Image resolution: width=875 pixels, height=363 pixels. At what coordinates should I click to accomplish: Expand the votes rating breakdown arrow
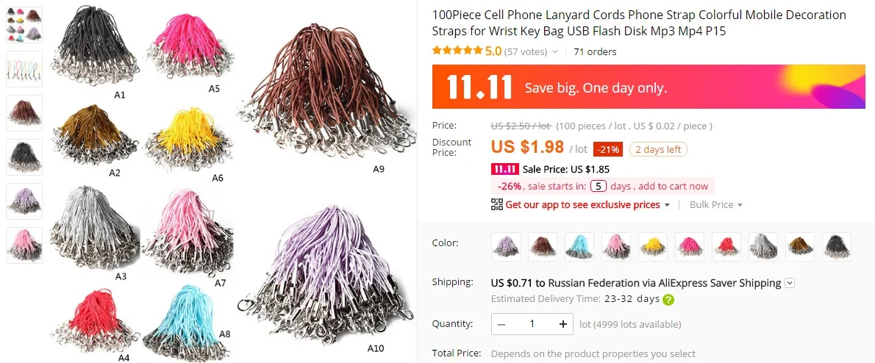point(554,52)
